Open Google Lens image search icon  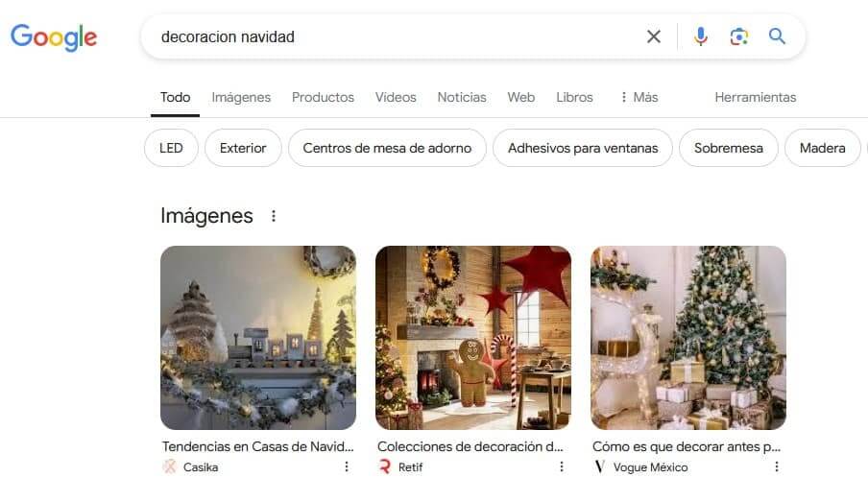[x=739, y=37]
